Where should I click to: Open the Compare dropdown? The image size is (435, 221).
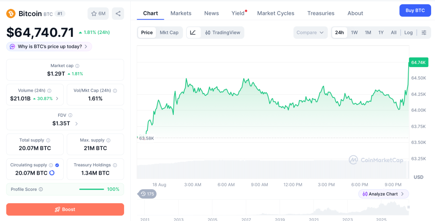310,32
